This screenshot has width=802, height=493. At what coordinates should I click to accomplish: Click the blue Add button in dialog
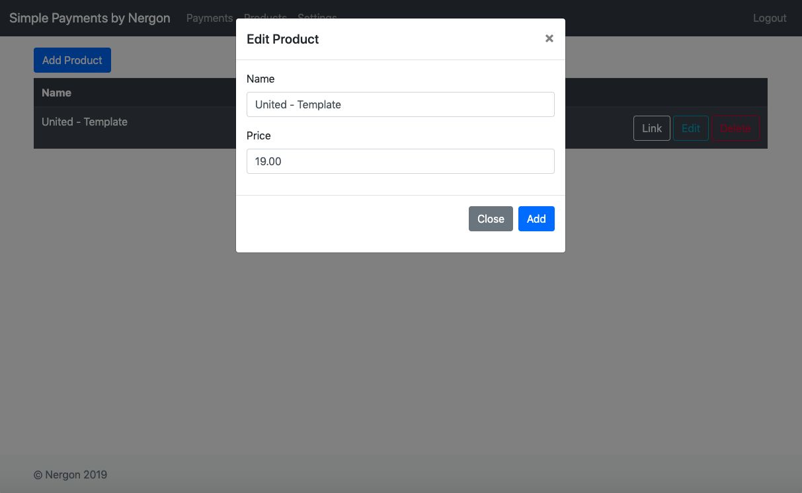pos(536,219)
